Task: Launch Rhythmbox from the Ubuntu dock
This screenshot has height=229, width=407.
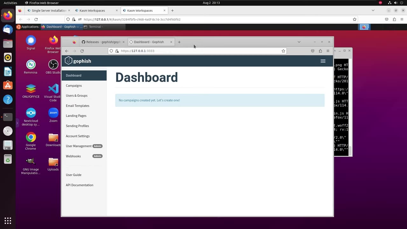Action: click(8, 58)
